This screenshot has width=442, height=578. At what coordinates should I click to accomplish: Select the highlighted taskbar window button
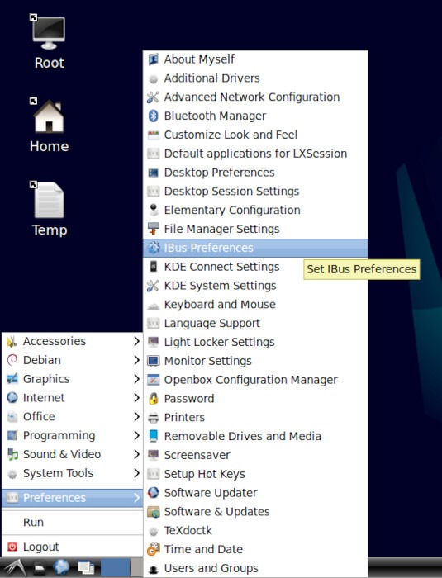116,568
